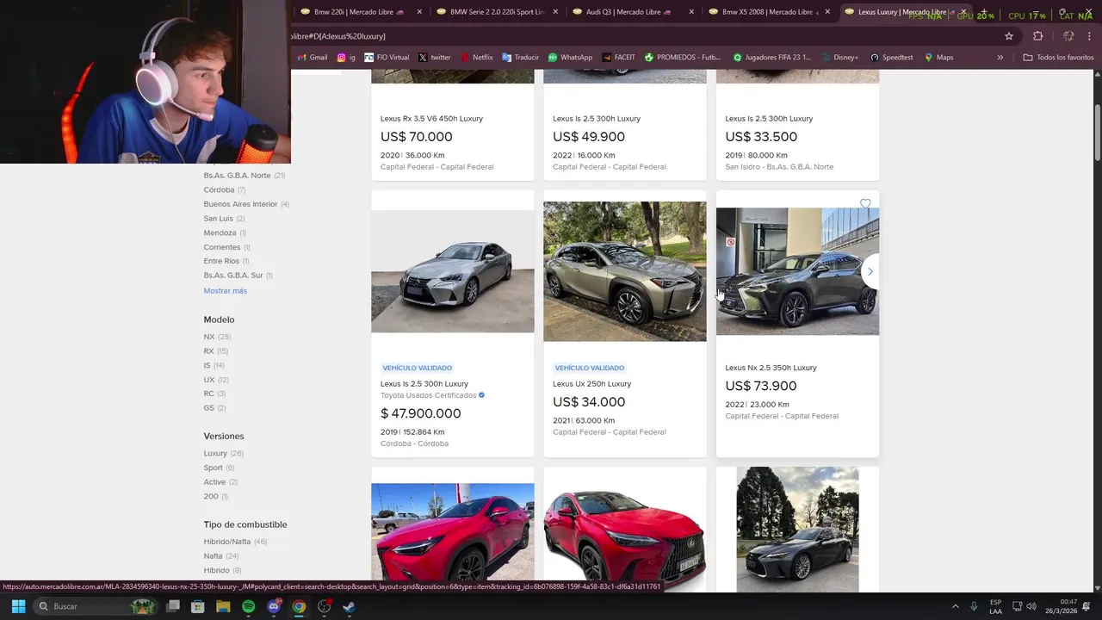
Task: Open FACEIT bookmark
Action: [619, 58]
